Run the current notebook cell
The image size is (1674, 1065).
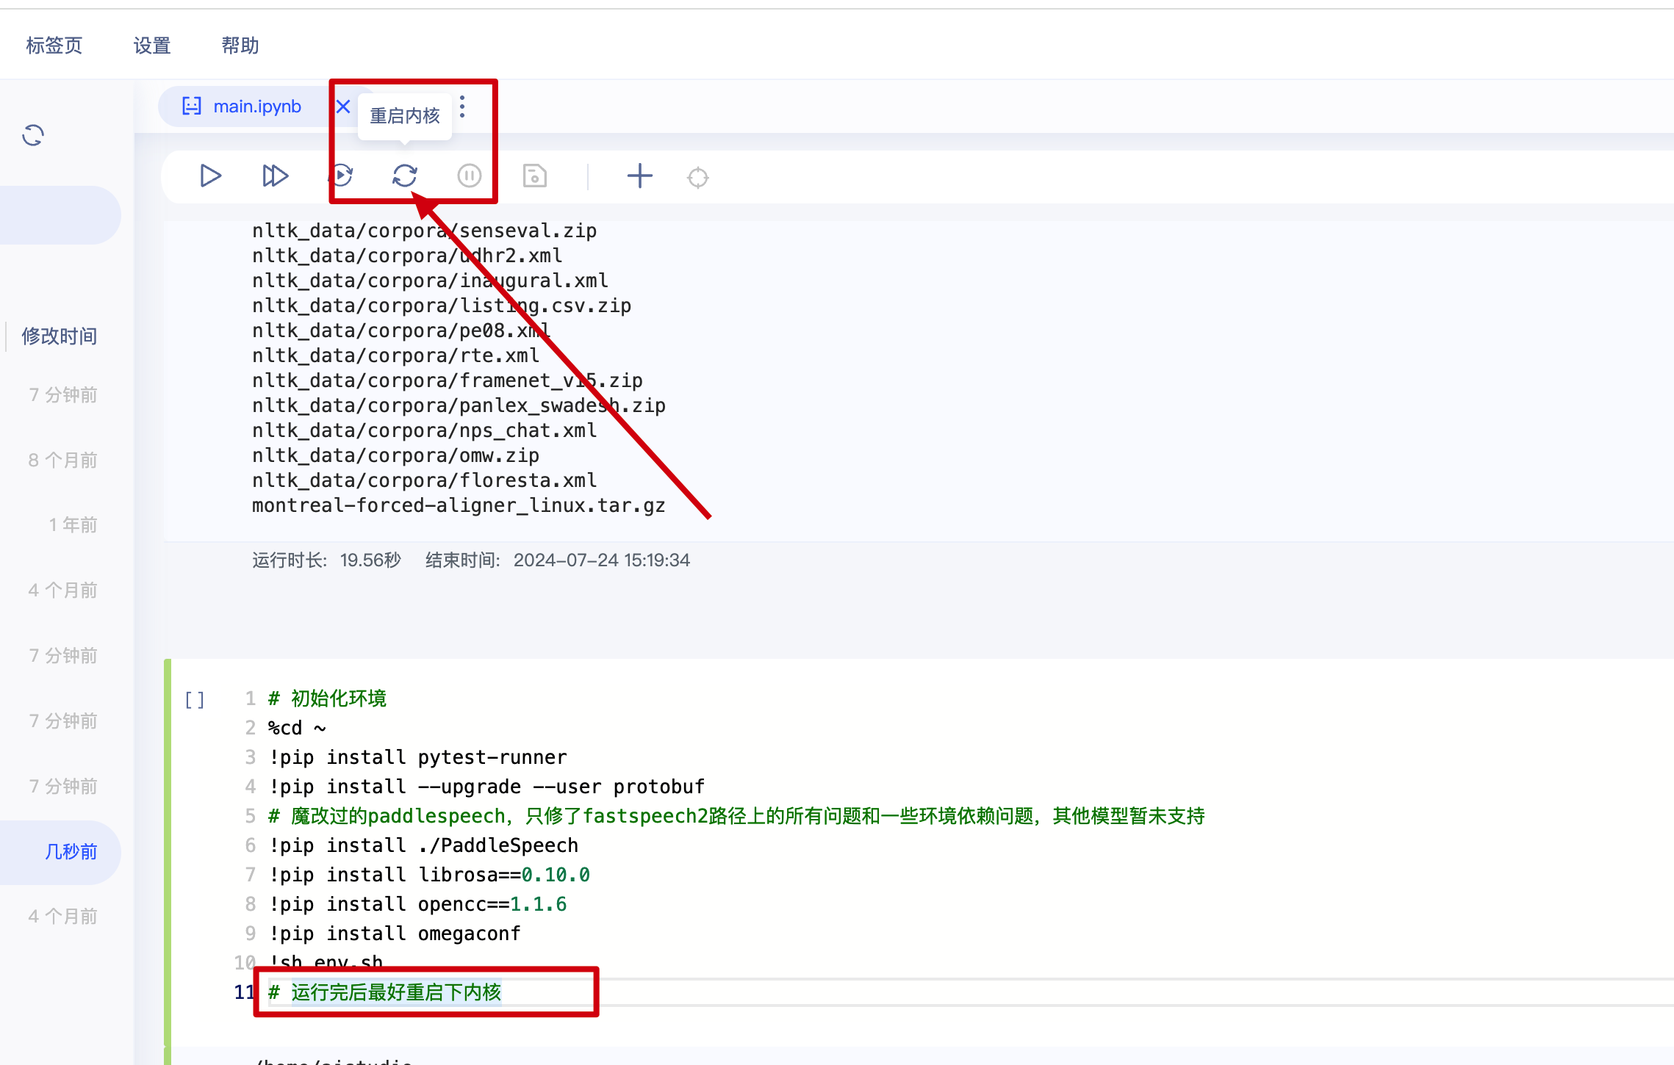click(x=210, y=176)
